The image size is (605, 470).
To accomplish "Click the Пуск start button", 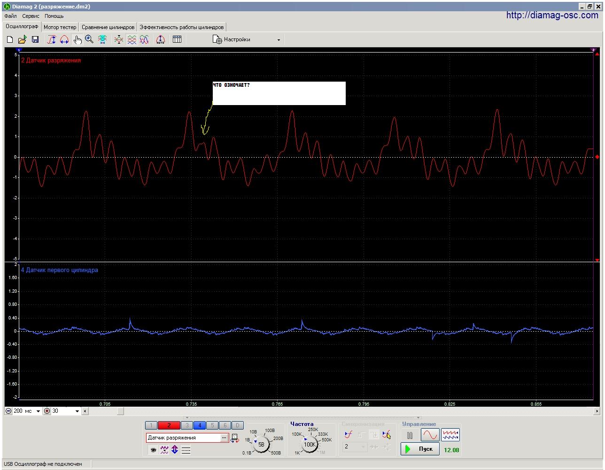I will tap(420, 449).
